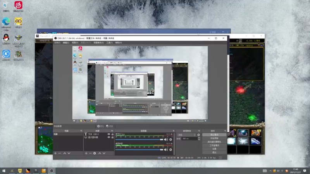Open the transition properties gear icon

pyautogui.click(x=198, y=135)
